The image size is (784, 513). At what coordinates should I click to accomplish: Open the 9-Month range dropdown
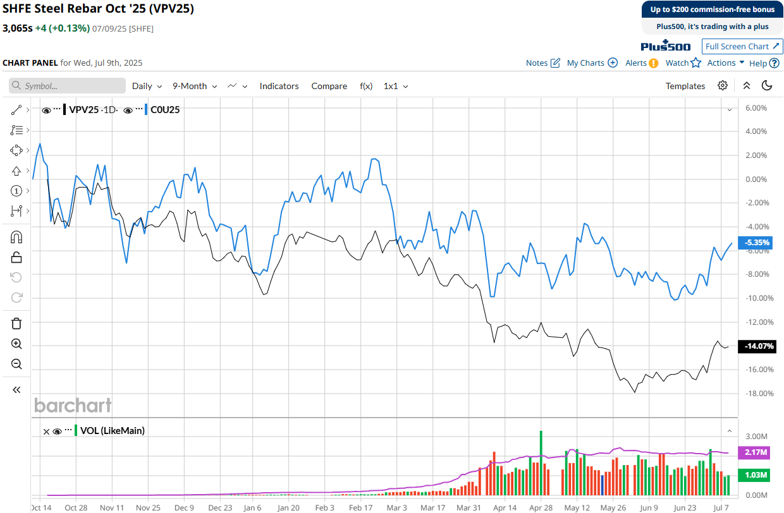pyautogui.click(x=195, y=86)
